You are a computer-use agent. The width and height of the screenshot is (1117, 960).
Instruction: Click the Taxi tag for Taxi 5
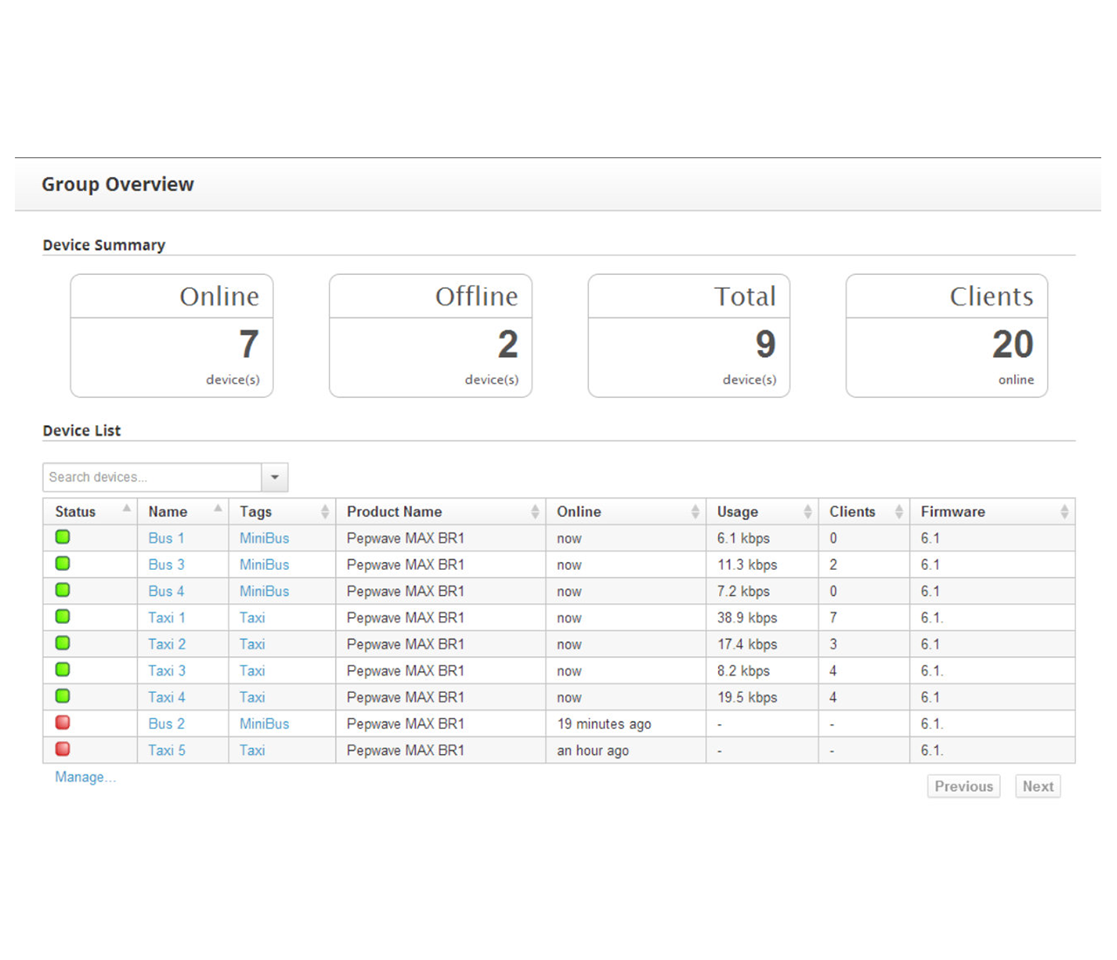252,750
